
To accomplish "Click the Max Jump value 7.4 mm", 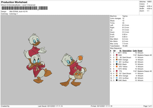I will [125, 44].
